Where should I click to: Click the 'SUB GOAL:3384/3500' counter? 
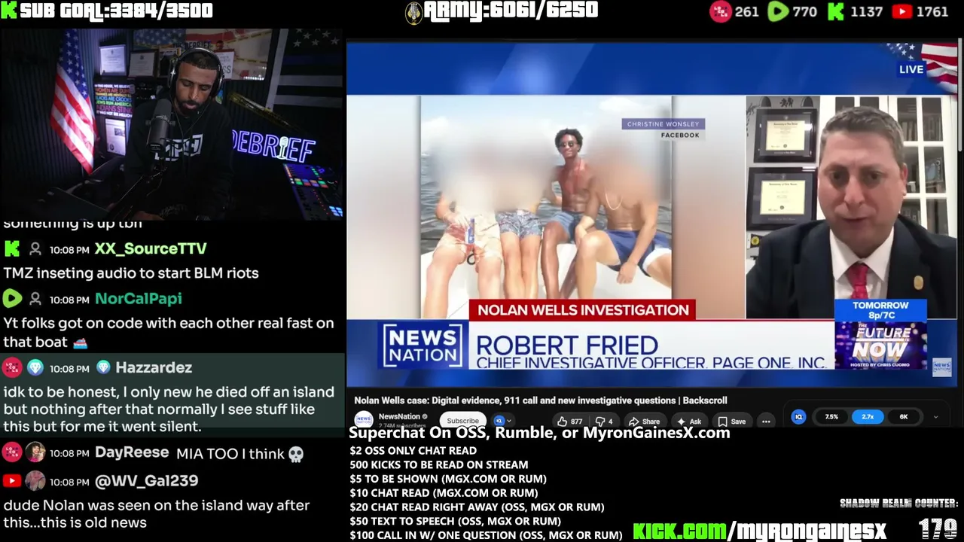point(117,11)
